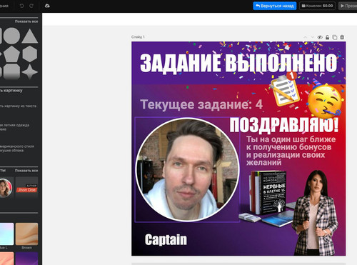Select the Captain name text

(166, 239)
